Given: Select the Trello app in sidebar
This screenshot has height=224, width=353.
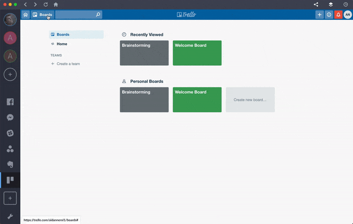Looking at the screenshot, I should click(x=10, y=180).
